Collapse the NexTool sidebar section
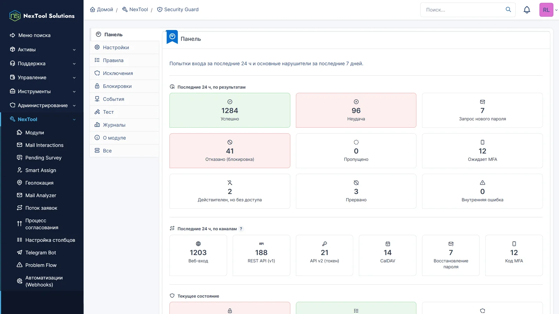 point(42,119)
